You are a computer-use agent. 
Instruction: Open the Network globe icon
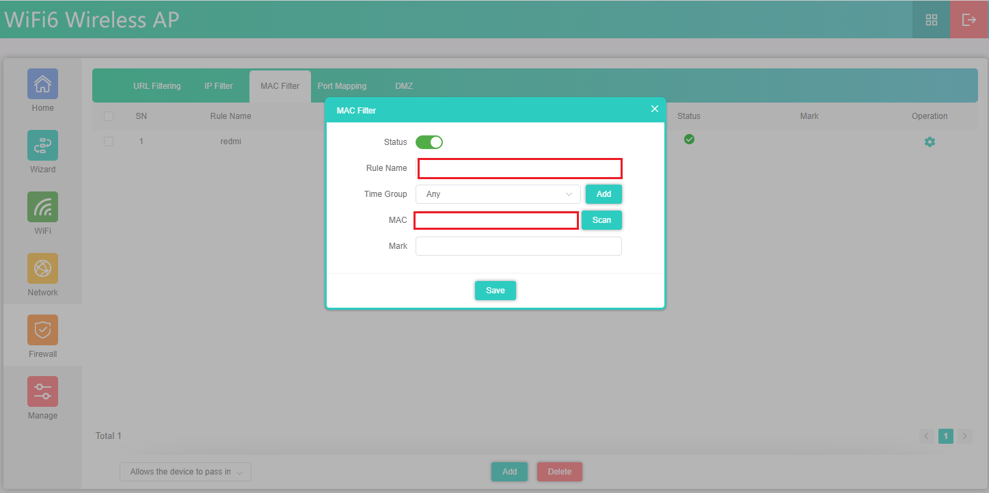[x=42, y=269]
